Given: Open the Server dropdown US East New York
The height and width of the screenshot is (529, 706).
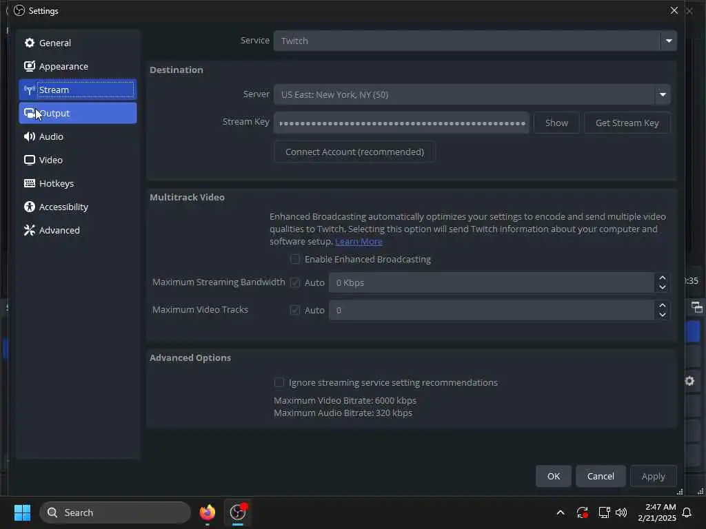Looking at the screenshot, I should [x=472, y=94].
